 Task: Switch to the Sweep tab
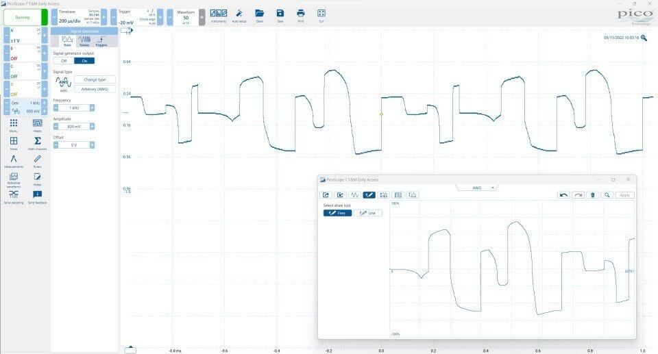[84, 41]
